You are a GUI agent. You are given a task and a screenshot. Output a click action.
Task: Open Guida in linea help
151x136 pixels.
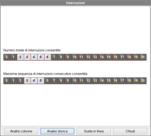[x=94, y=131]
